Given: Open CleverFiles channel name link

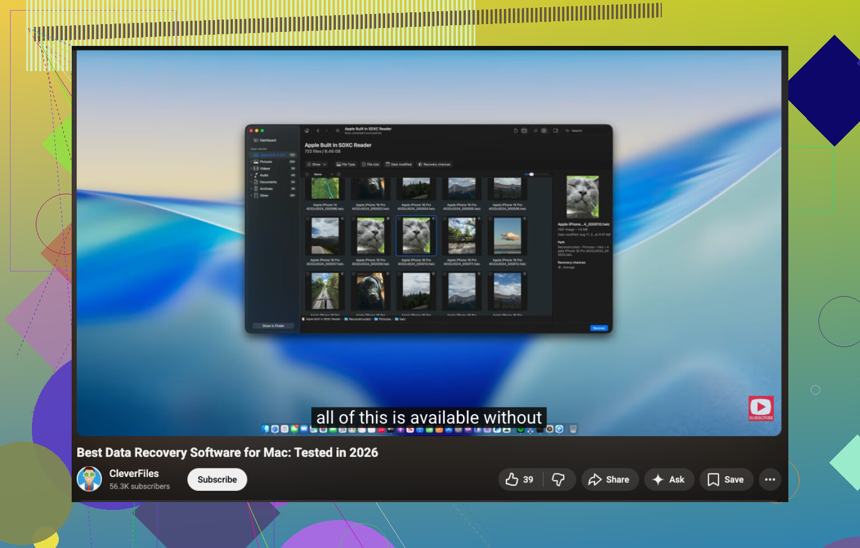Looking at the screenshot, I should pos(134,474).
